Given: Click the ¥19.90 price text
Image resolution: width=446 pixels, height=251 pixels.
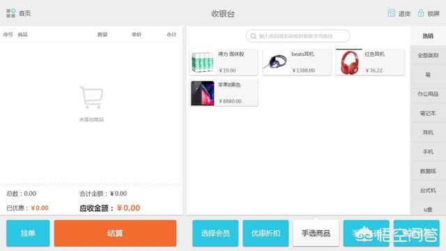Looking at the screenshot, I should 227,70.
